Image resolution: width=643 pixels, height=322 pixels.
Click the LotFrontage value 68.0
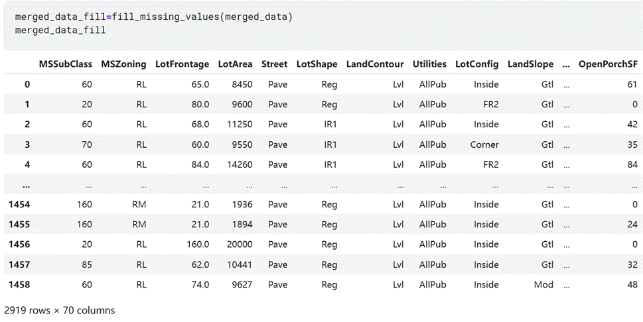point(200,125)
